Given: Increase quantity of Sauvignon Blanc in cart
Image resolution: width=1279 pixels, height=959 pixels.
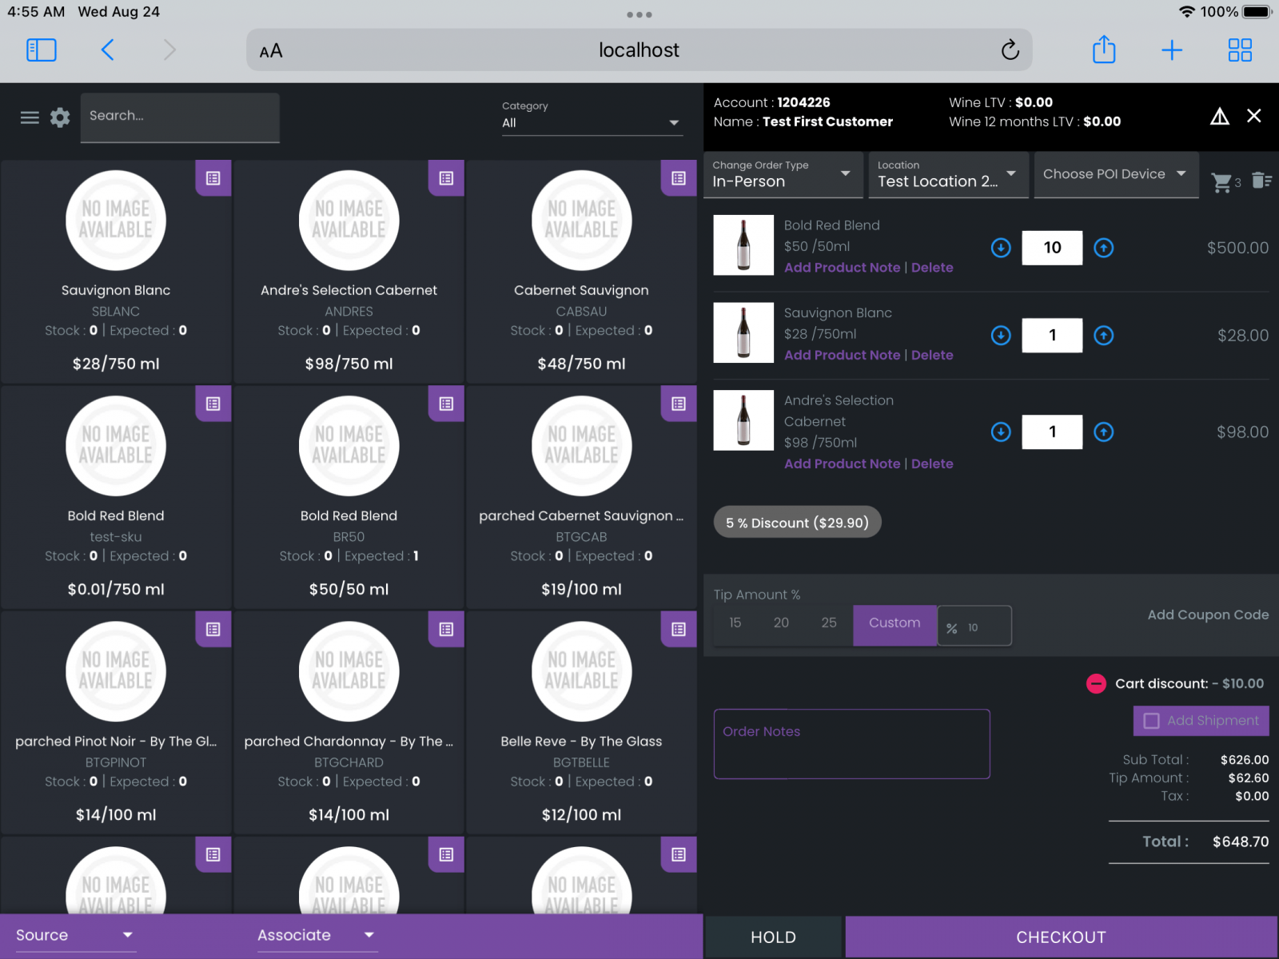Looking at the screenshot, I should point(1104,336).
